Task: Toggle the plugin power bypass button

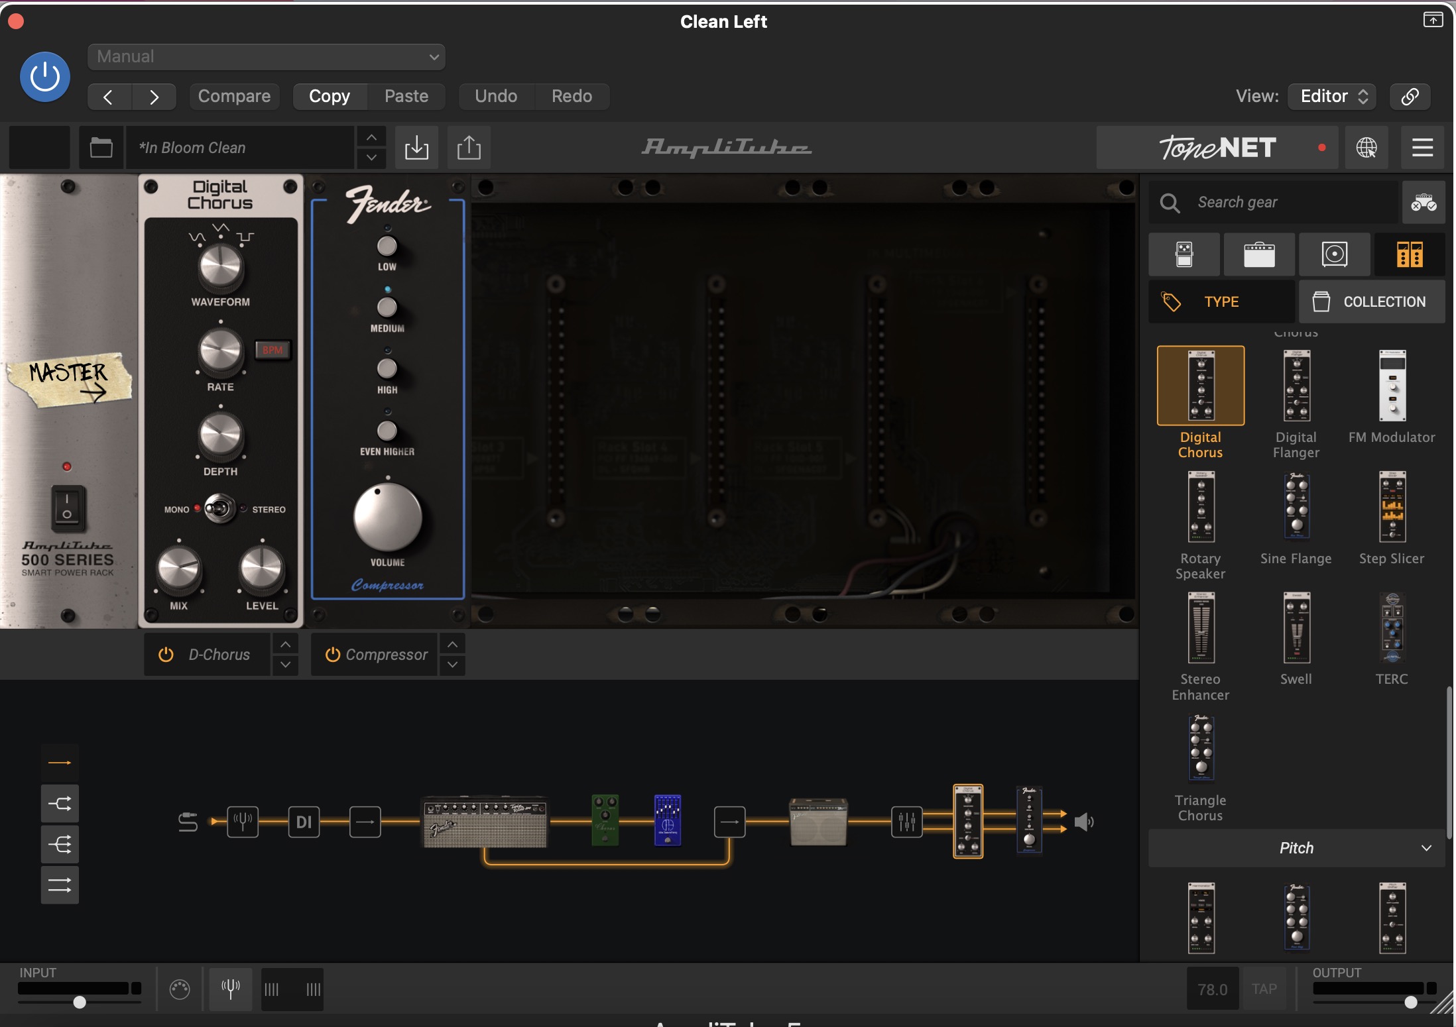Action: click(45, 77)
